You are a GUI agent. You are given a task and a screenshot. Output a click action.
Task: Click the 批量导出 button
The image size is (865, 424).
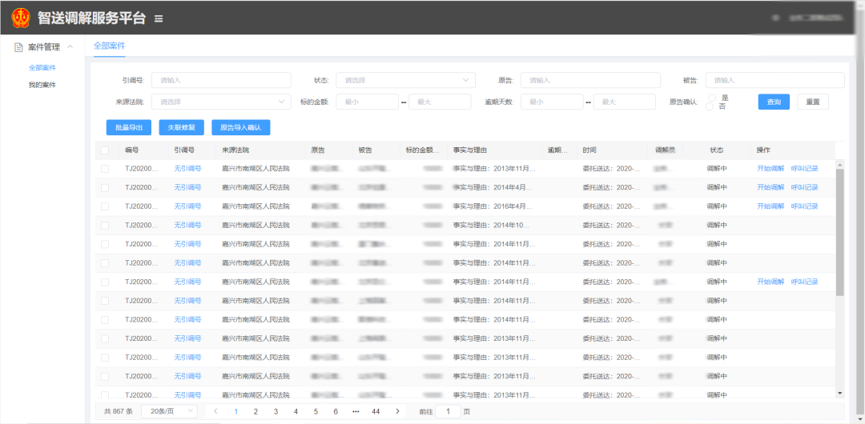[129, 127]
